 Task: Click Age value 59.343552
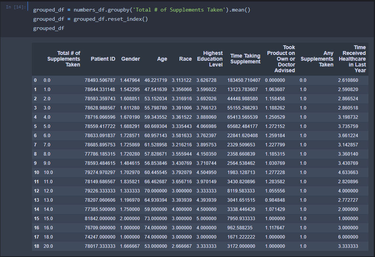point(156,117)
